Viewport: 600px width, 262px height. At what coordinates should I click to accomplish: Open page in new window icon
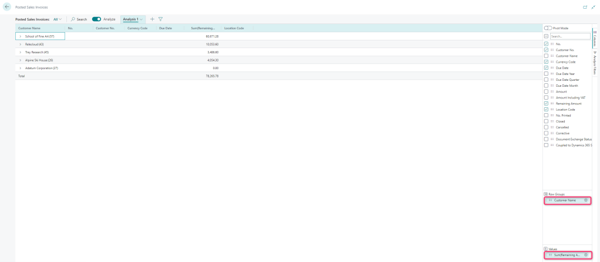(585, 6)
